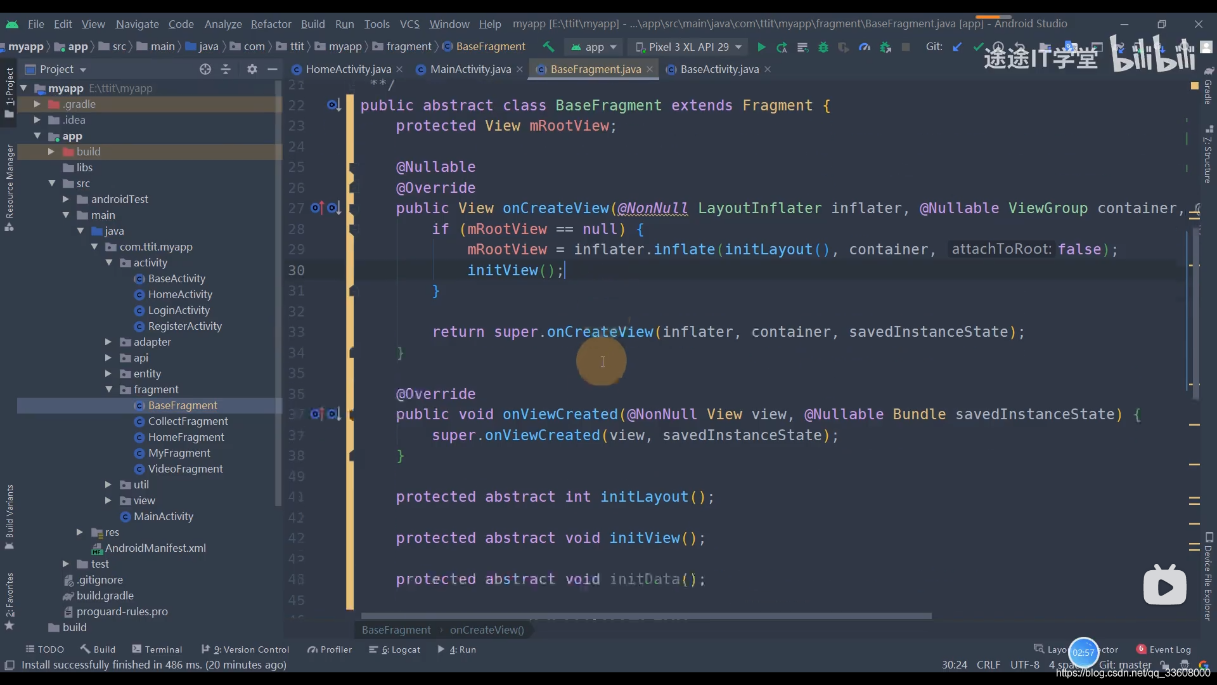Screen dimensions: 1217x685
Task: Click the Stop square icon
Action: (x=906, y=47)
